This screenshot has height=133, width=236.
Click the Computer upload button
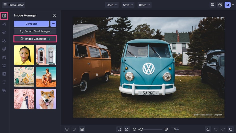pyautogui.click(x=31, y=24)
